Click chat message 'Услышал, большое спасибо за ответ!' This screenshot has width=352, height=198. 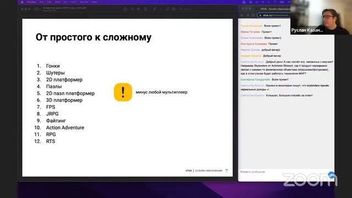coord(289,95)
